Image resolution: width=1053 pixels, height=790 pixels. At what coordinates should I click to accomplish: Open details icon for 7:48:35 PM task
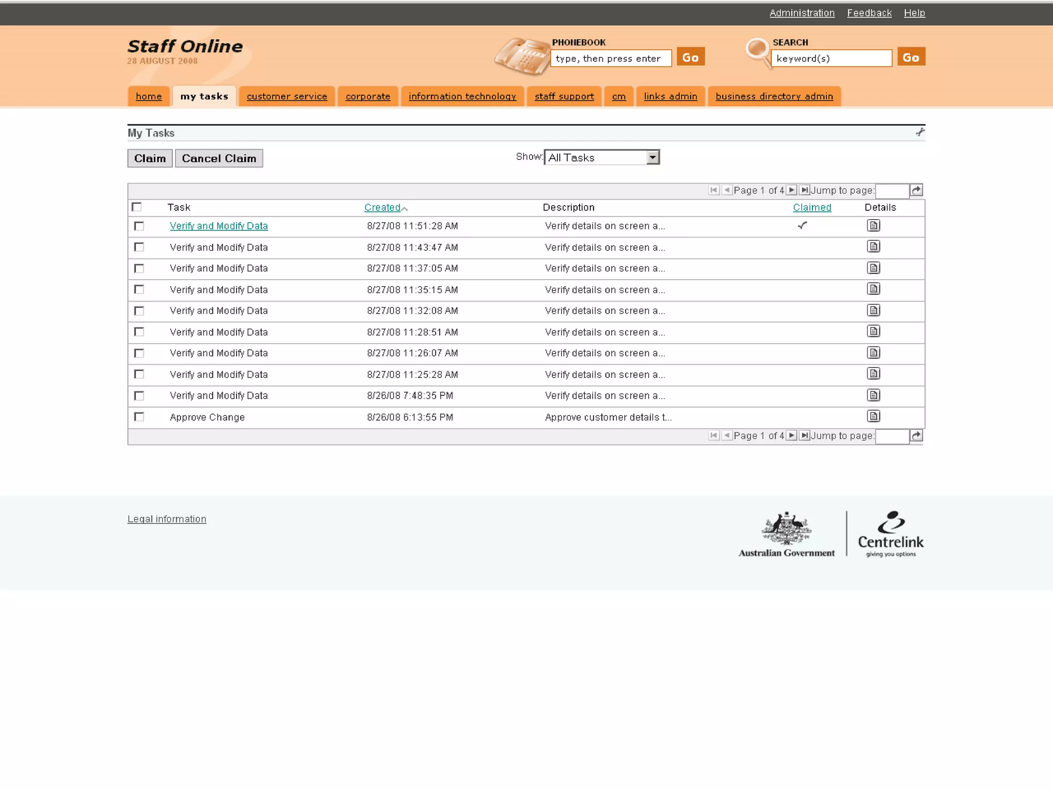[x=873, y=395]
